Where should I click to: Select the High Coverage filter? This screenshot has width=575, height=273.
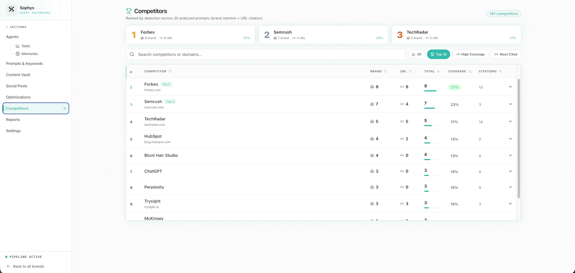(470, 55)
